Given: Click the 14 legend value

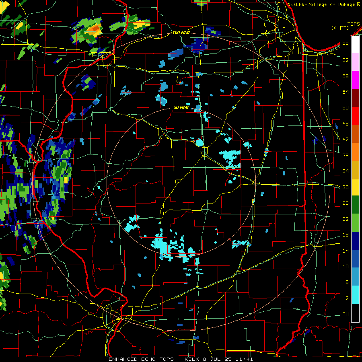Looking at the screenshot, I should pos(346,251).
